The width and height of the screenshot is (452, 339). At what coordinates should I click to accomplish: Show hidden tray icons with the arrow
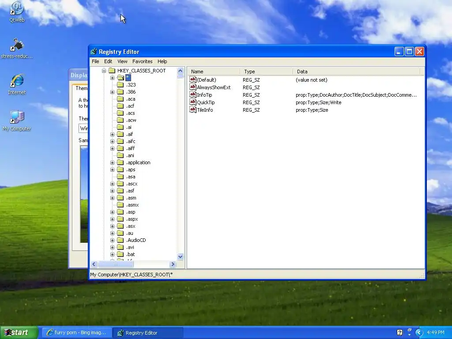point(419,333)
